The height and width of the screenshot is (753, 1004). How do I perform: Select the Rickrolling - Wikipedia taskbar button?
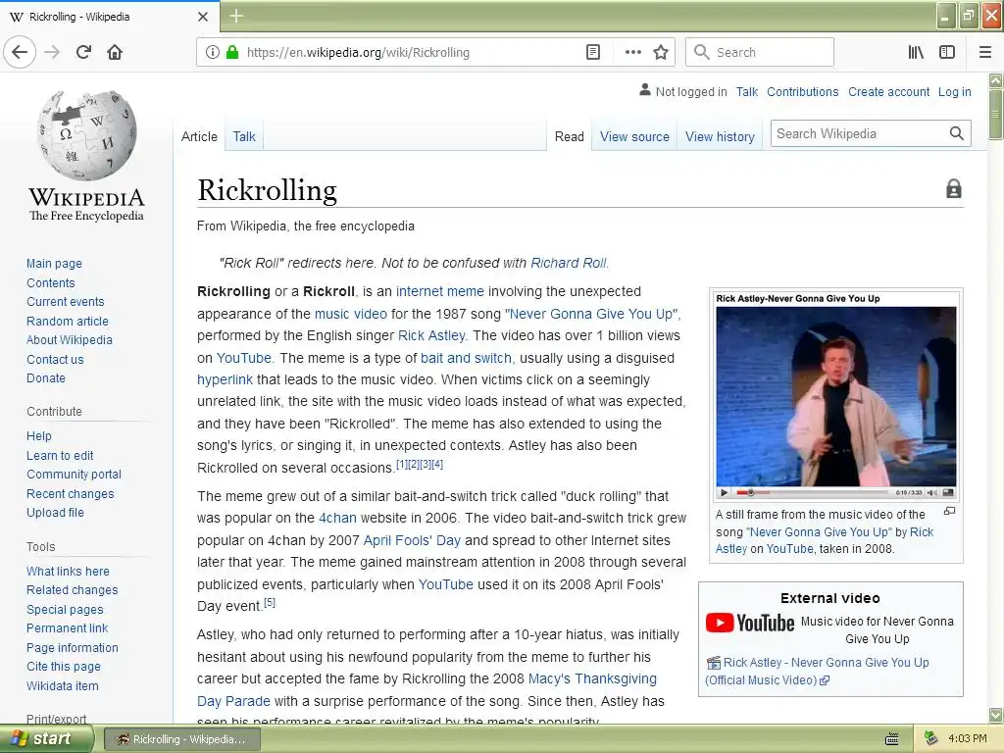182,739
